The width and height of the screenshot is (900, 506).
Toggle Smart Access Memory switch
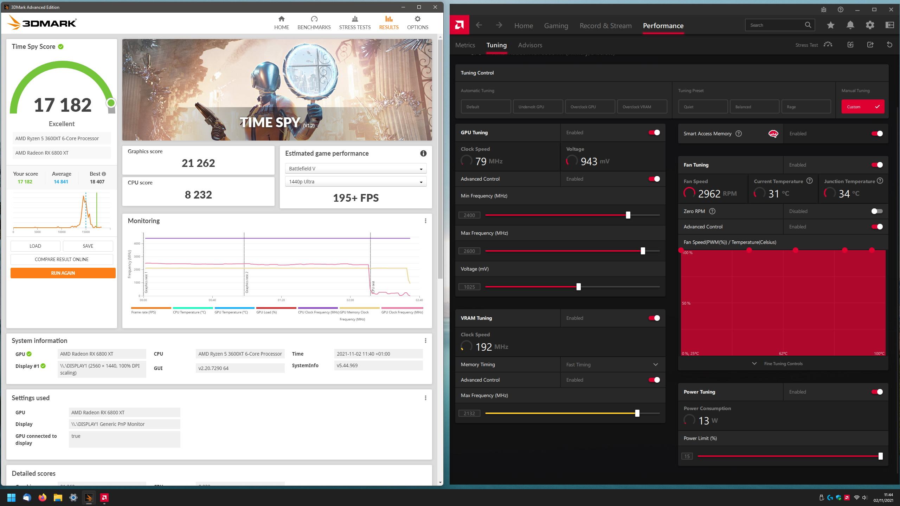click(x=877, y=134)
